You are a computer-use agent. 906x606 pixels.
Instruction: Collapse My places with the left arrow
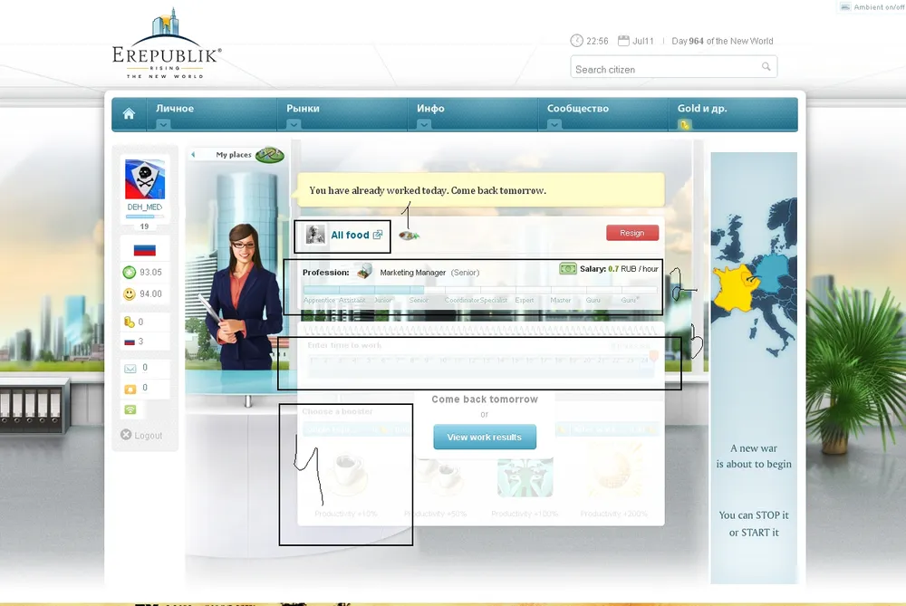point(194,154)
